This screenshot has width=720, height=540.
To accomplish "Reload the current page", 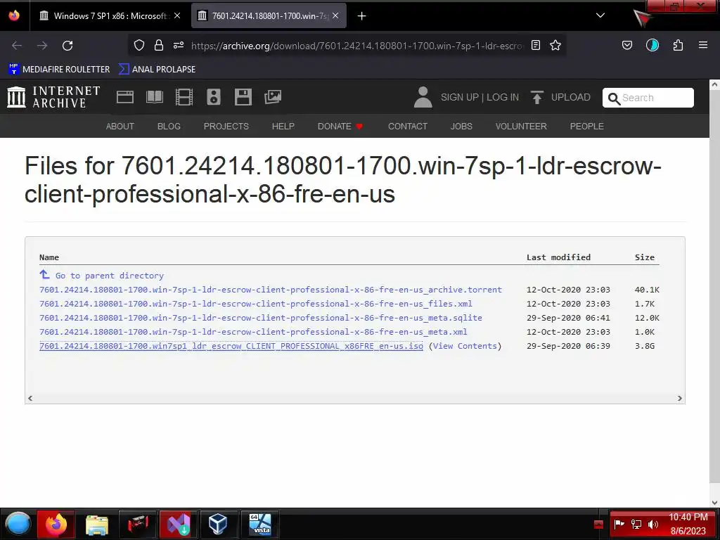I will coord(67,46).
